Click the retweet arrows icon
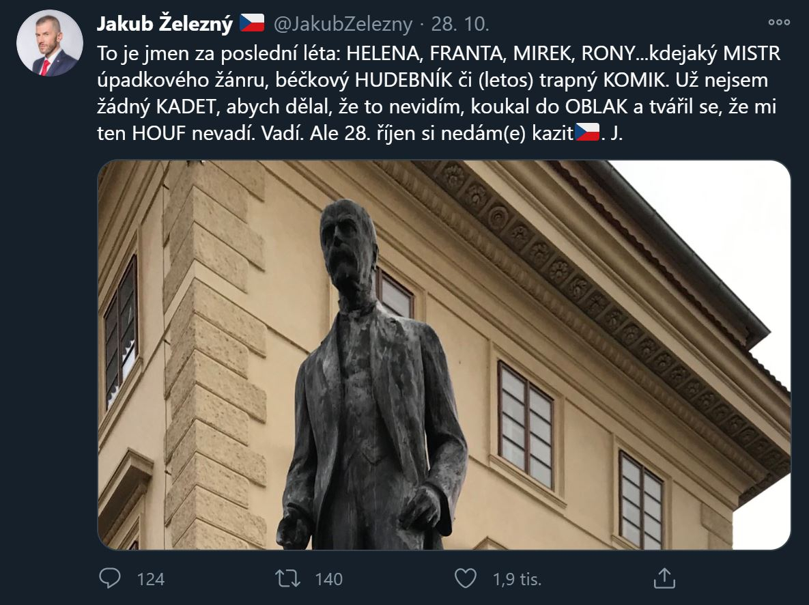Screen dimensions: 809x605 pos(287,578)
